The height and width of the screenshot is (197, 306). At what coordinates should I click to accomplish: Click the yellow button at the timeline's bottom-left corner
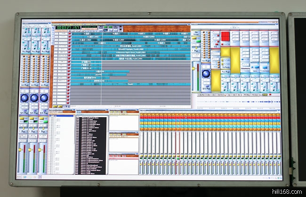54,107
